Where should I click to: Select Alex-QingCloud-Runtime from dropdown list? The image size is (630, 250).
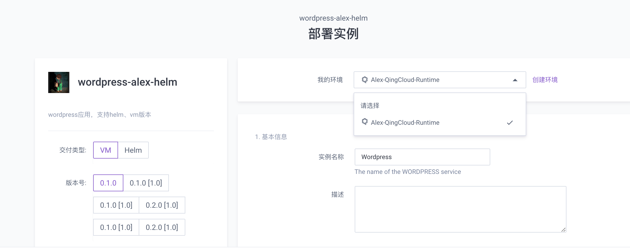pyautogui.click(x=440, y=123)
